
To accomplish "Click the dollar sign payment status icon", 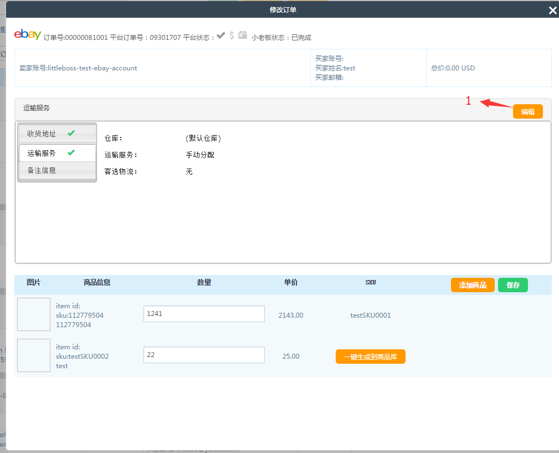I will (x=232, y=35).
